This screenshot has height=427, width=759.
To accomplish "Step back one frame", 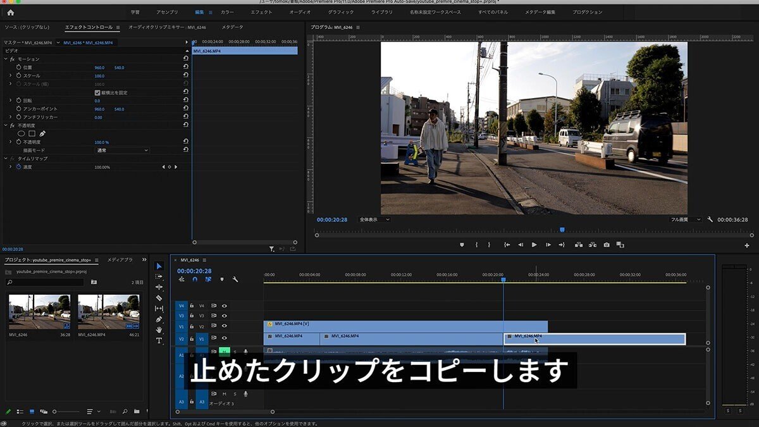I will click(521, 245).
